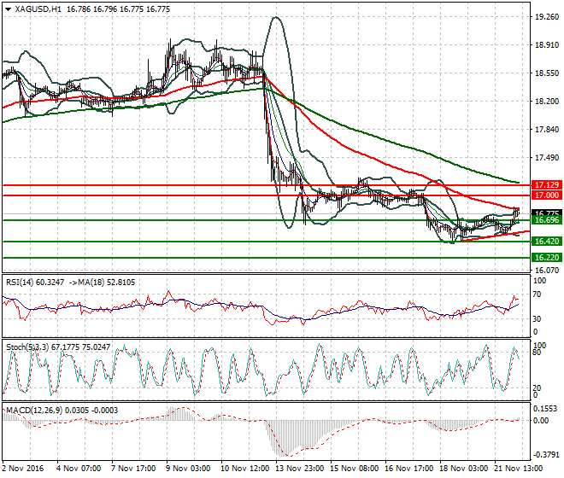Select the 16.070 price axis value
Image resolution: width=564 pixels, height=478 pixels.
[547, 271]
